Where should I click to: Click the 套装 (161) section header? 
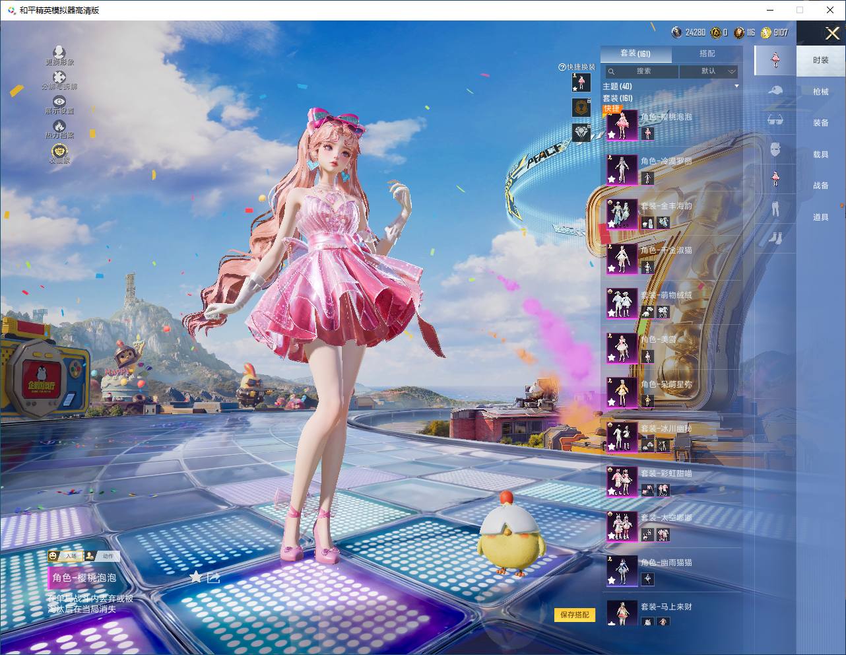pyautogui.click(x=618, y=98)
